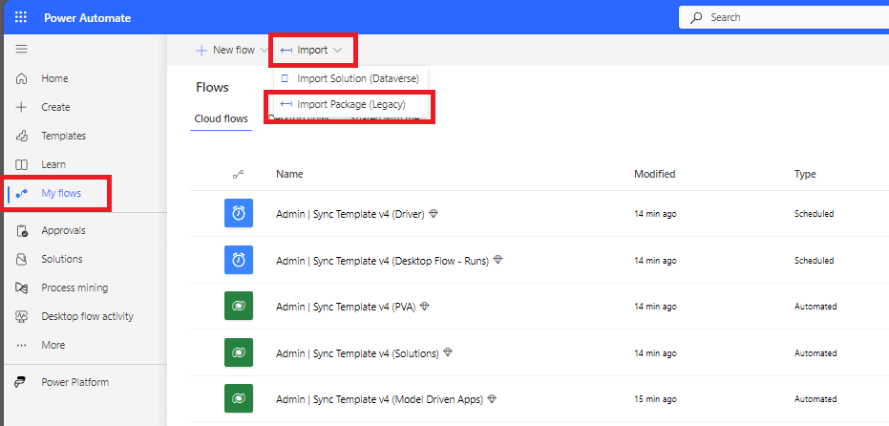Click the search magnifier icon
Image resolution: width=889 pixels, height=426 pixels.
(696, 17)
